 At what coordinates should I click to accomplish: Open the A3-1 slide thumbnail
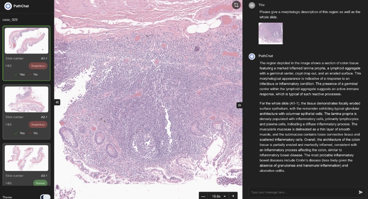[x=27, y=158]
